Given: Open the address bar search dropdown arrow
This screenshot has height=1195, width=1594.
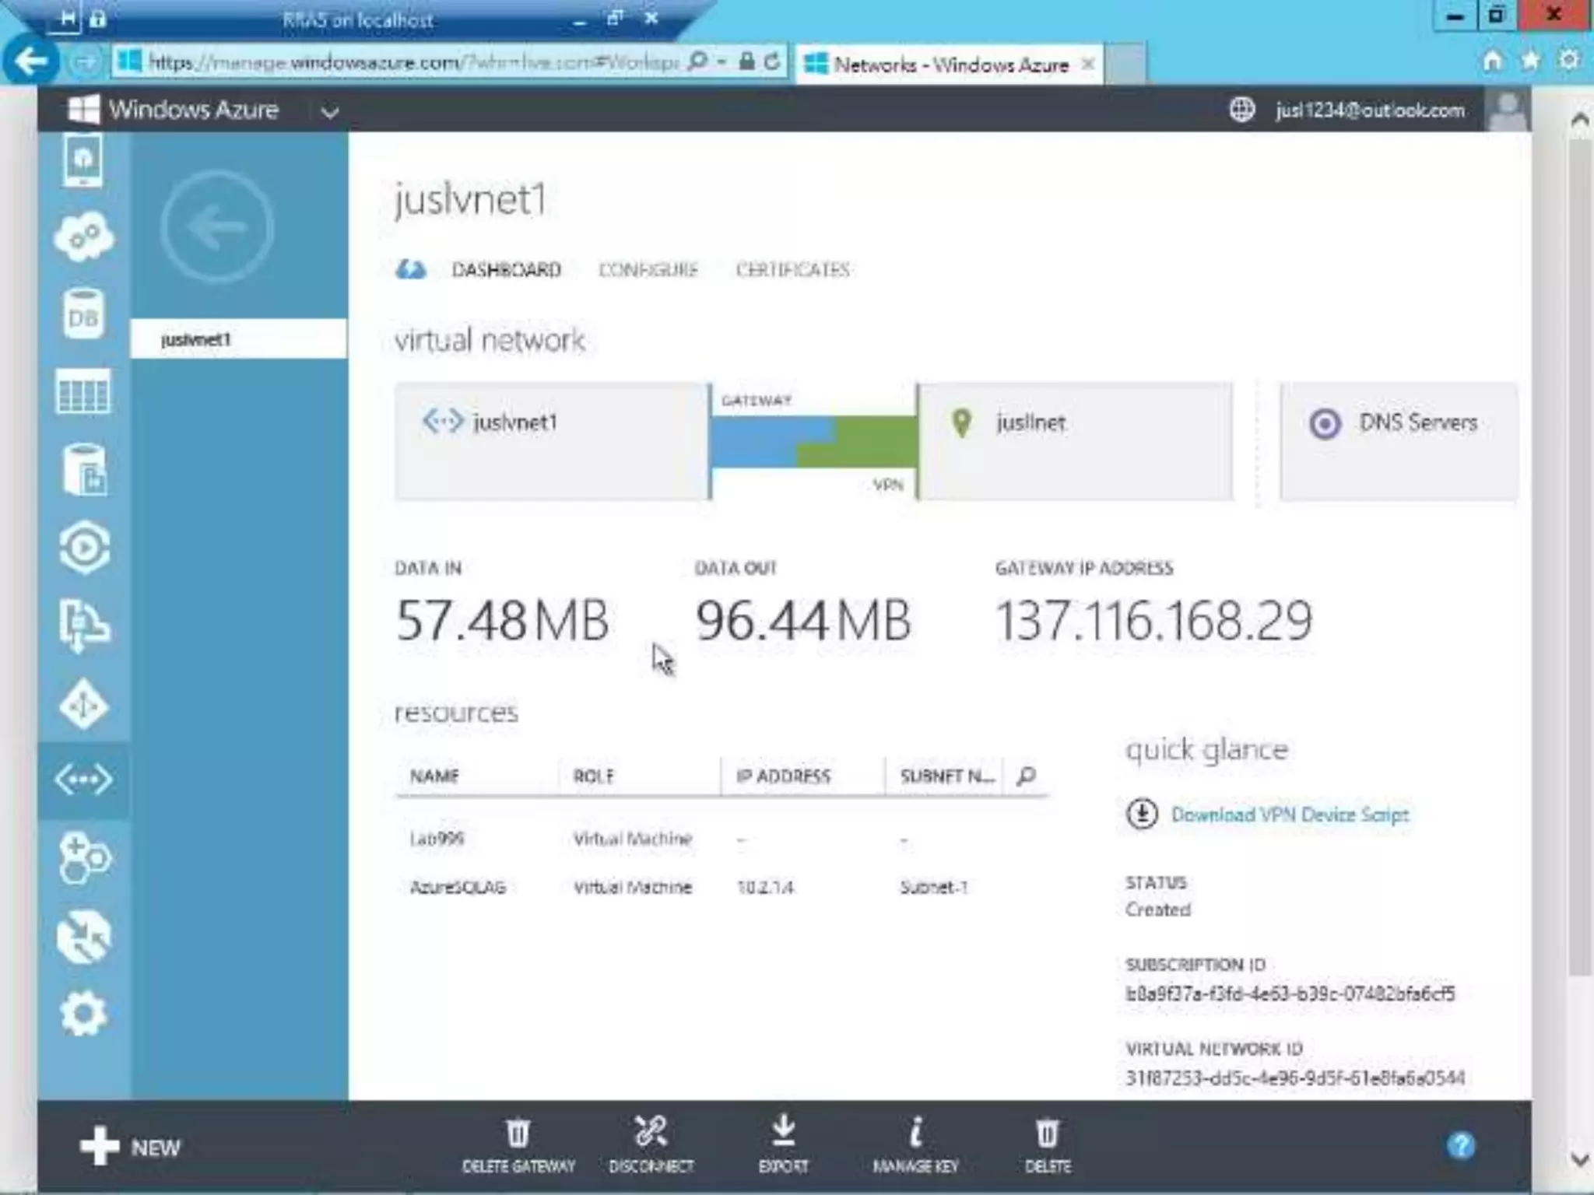Looking at the screenshot, I should coord(723,61).
